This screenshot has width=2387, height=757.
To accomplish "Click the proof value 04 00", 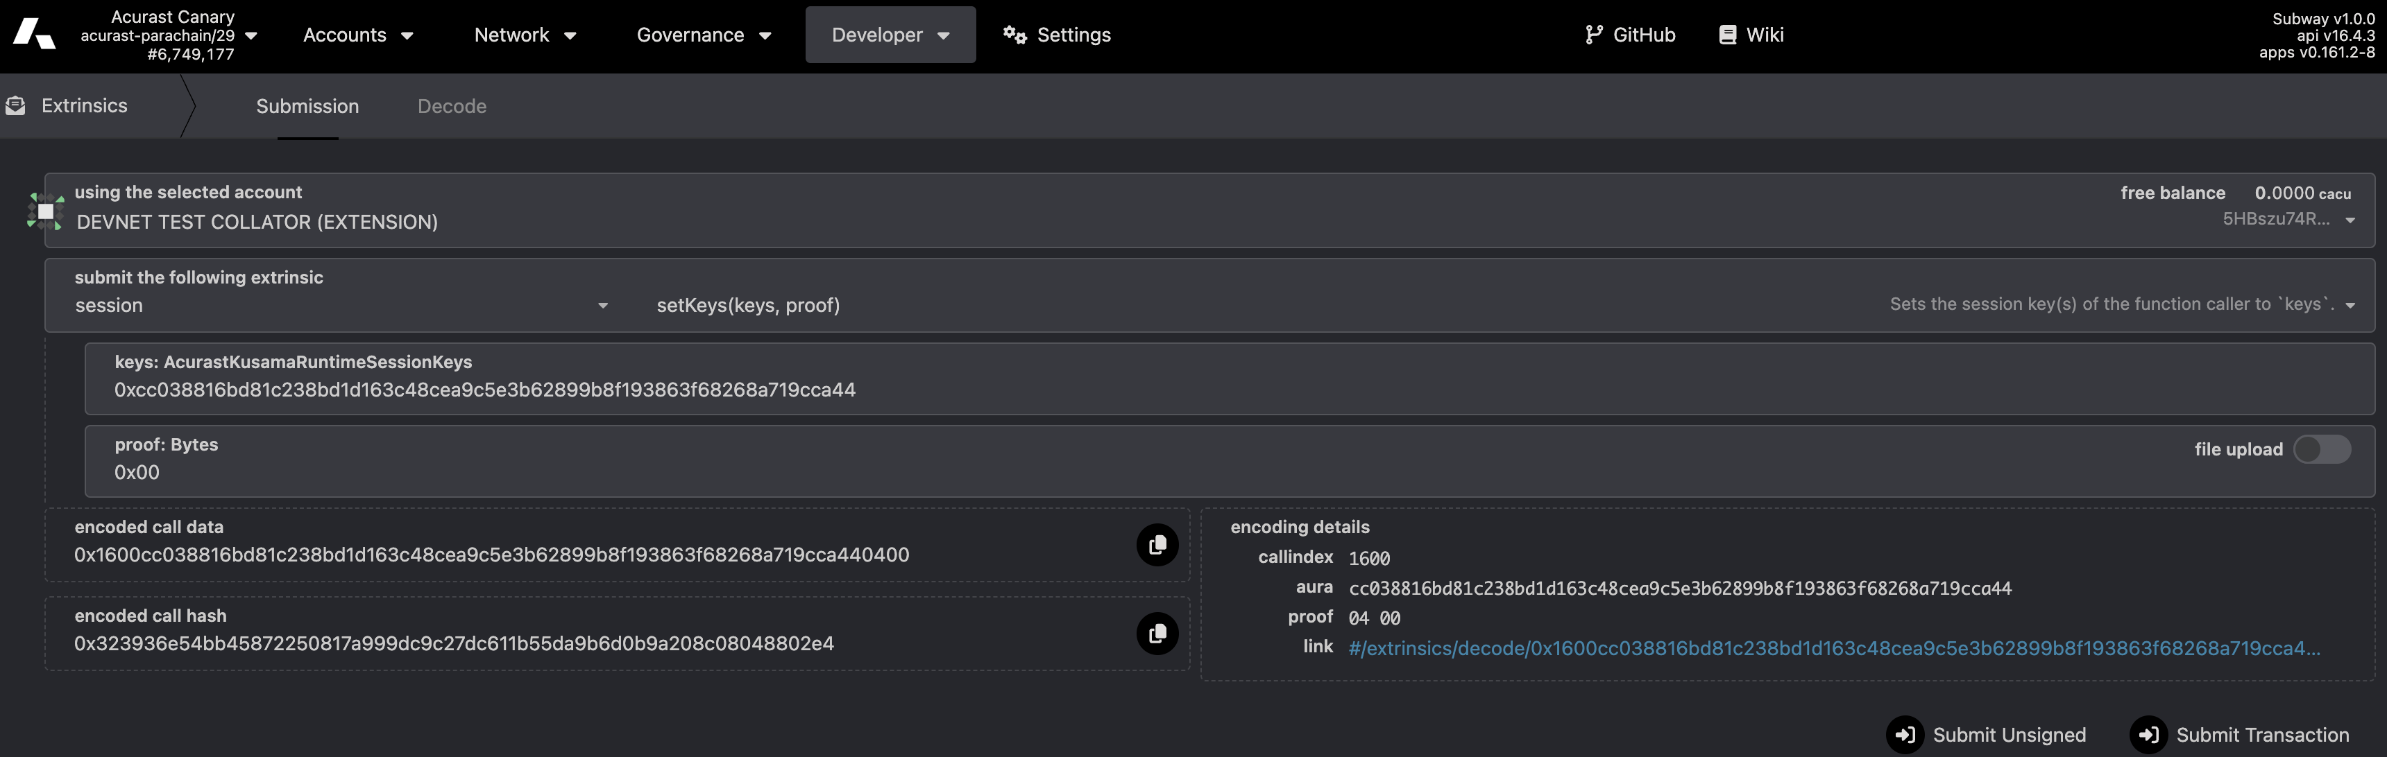I will point(1374,617).
